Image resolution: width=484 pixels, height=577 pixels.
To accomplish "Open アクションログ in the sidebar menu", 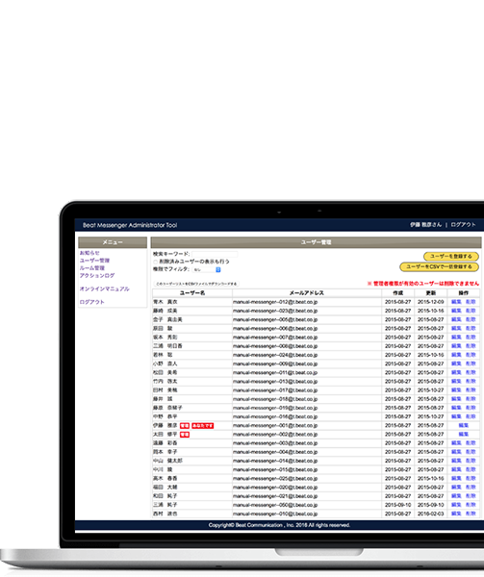I will point(97,275).
